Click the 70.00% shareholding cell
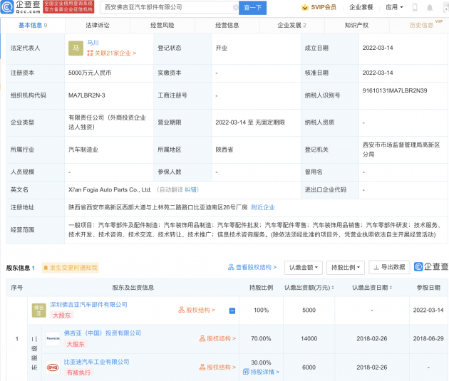The height and width of the screenshot is (381, 449). 261,339
